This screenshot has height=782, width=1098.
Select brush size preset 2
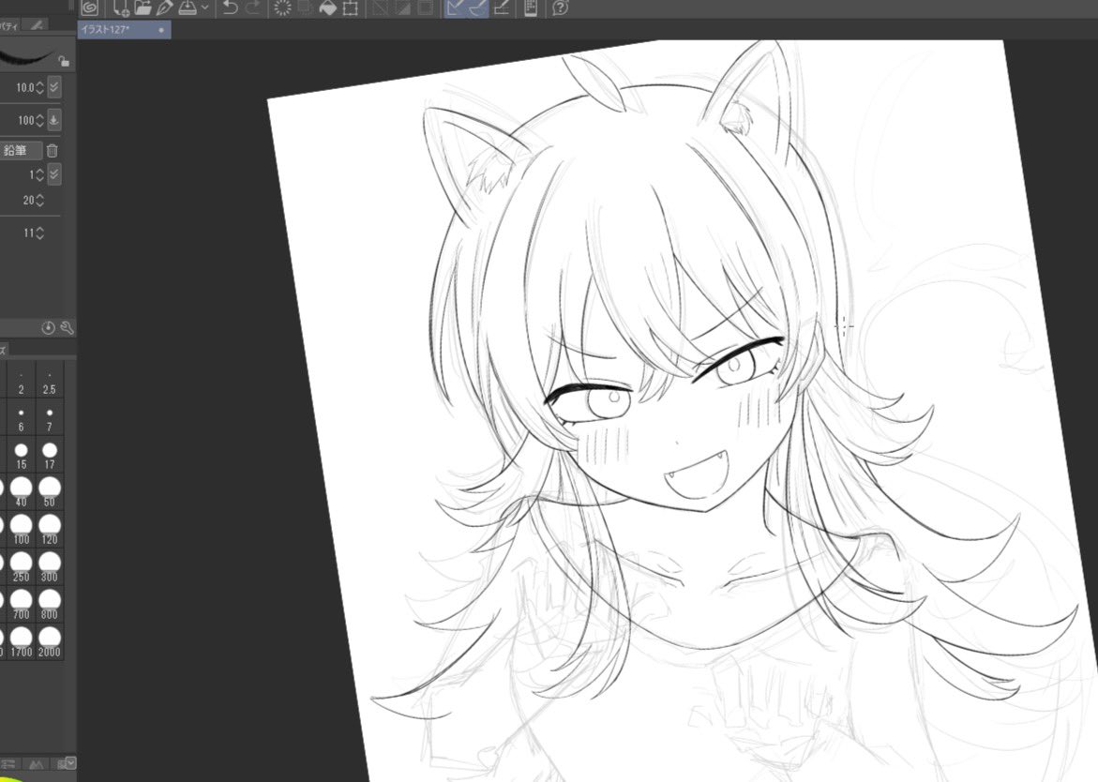[21, 382]
